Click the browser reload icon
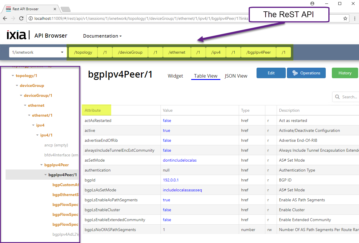359x243 pixels. 21,18
